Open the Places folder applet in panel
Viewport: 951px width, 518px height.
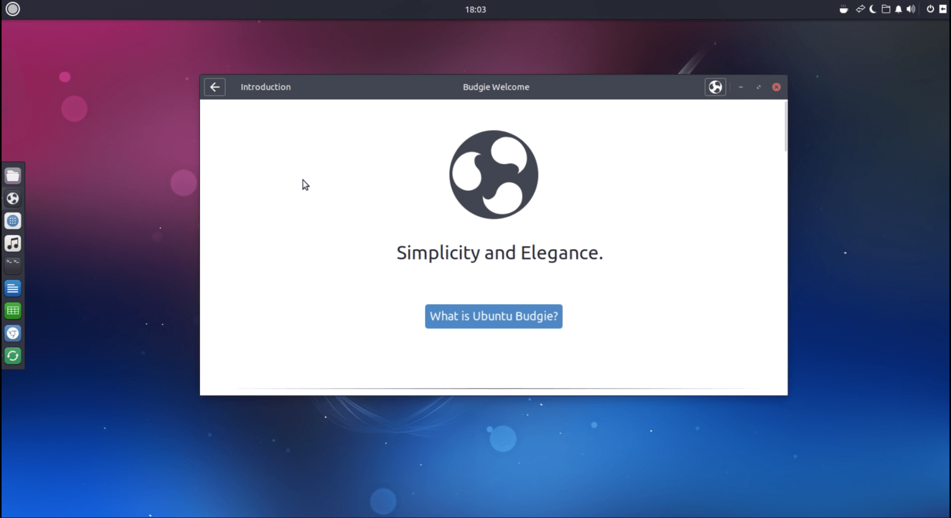[886, 9]
